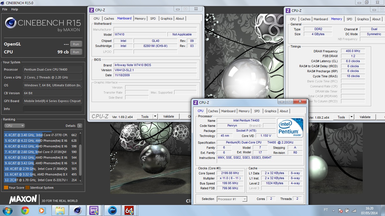Open SPD tab in Mainboard CPU-Z window
This screenshot has height=216, width=385.
[x=153, y=19]
